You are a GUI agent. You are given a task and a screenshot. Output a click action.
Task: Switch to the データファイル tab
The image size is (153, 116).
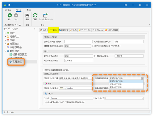[85, 30]
